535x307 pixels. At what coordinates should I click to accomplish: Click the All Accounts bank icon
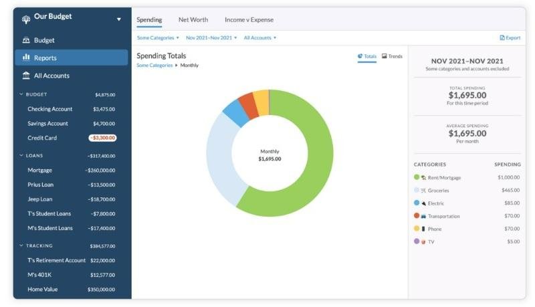[26, 76]
